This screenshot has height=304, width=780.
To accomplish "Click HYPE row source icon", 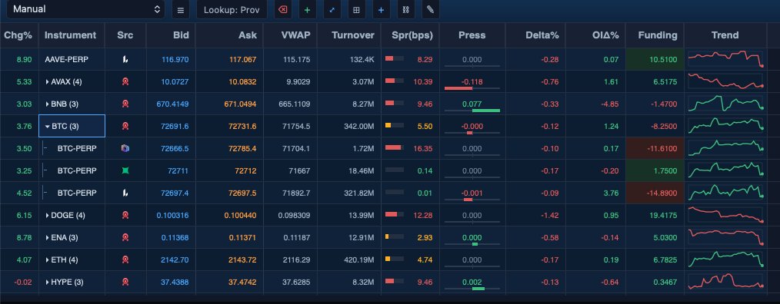I will pyautogui.click(x=125, y=283).
